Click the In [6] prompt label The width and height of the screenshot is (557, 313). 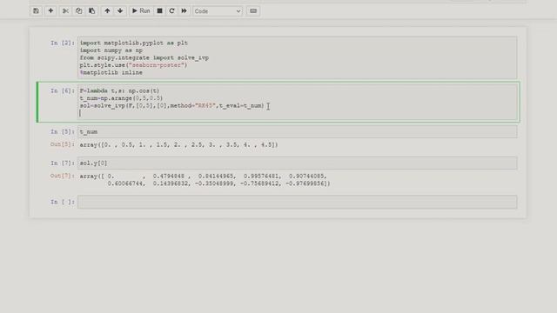[63, 90]
